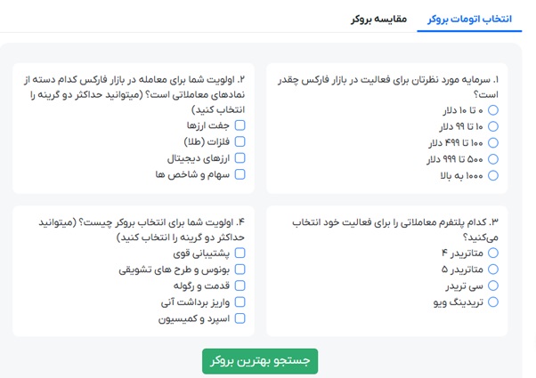Viewport: 536px width, 378px height.
Task: Check the اسپرد و کمیسیون option
Action: [x=240, y=318]
